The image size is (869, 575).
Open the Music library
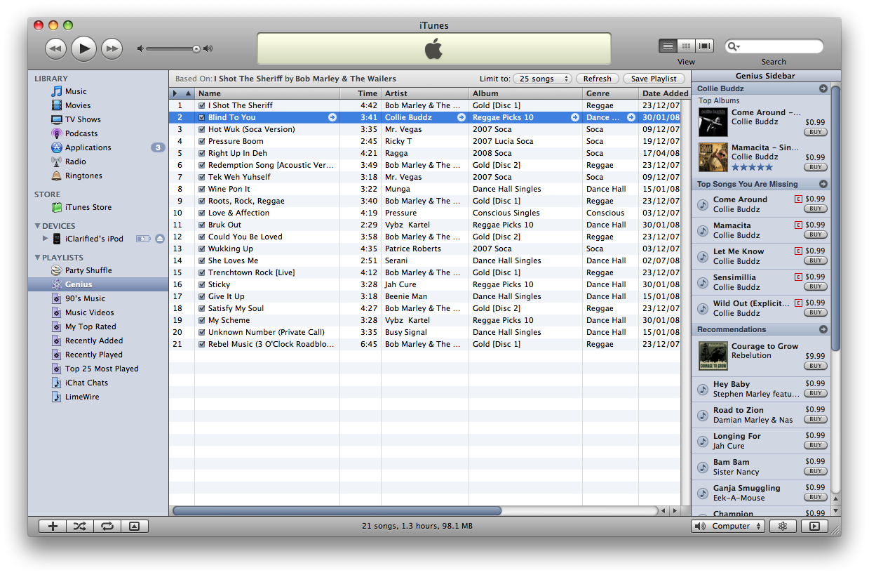pos(76,91)
